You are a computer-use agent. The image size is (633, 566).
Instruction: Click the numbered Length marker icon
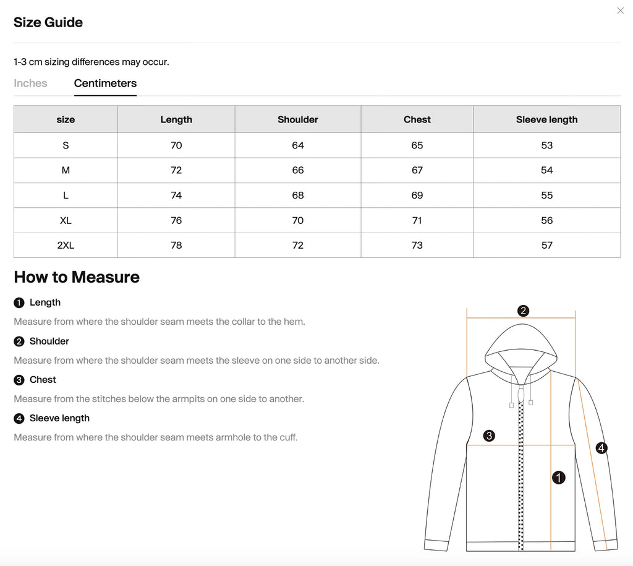pyautogui.click(x=18, y=302)
